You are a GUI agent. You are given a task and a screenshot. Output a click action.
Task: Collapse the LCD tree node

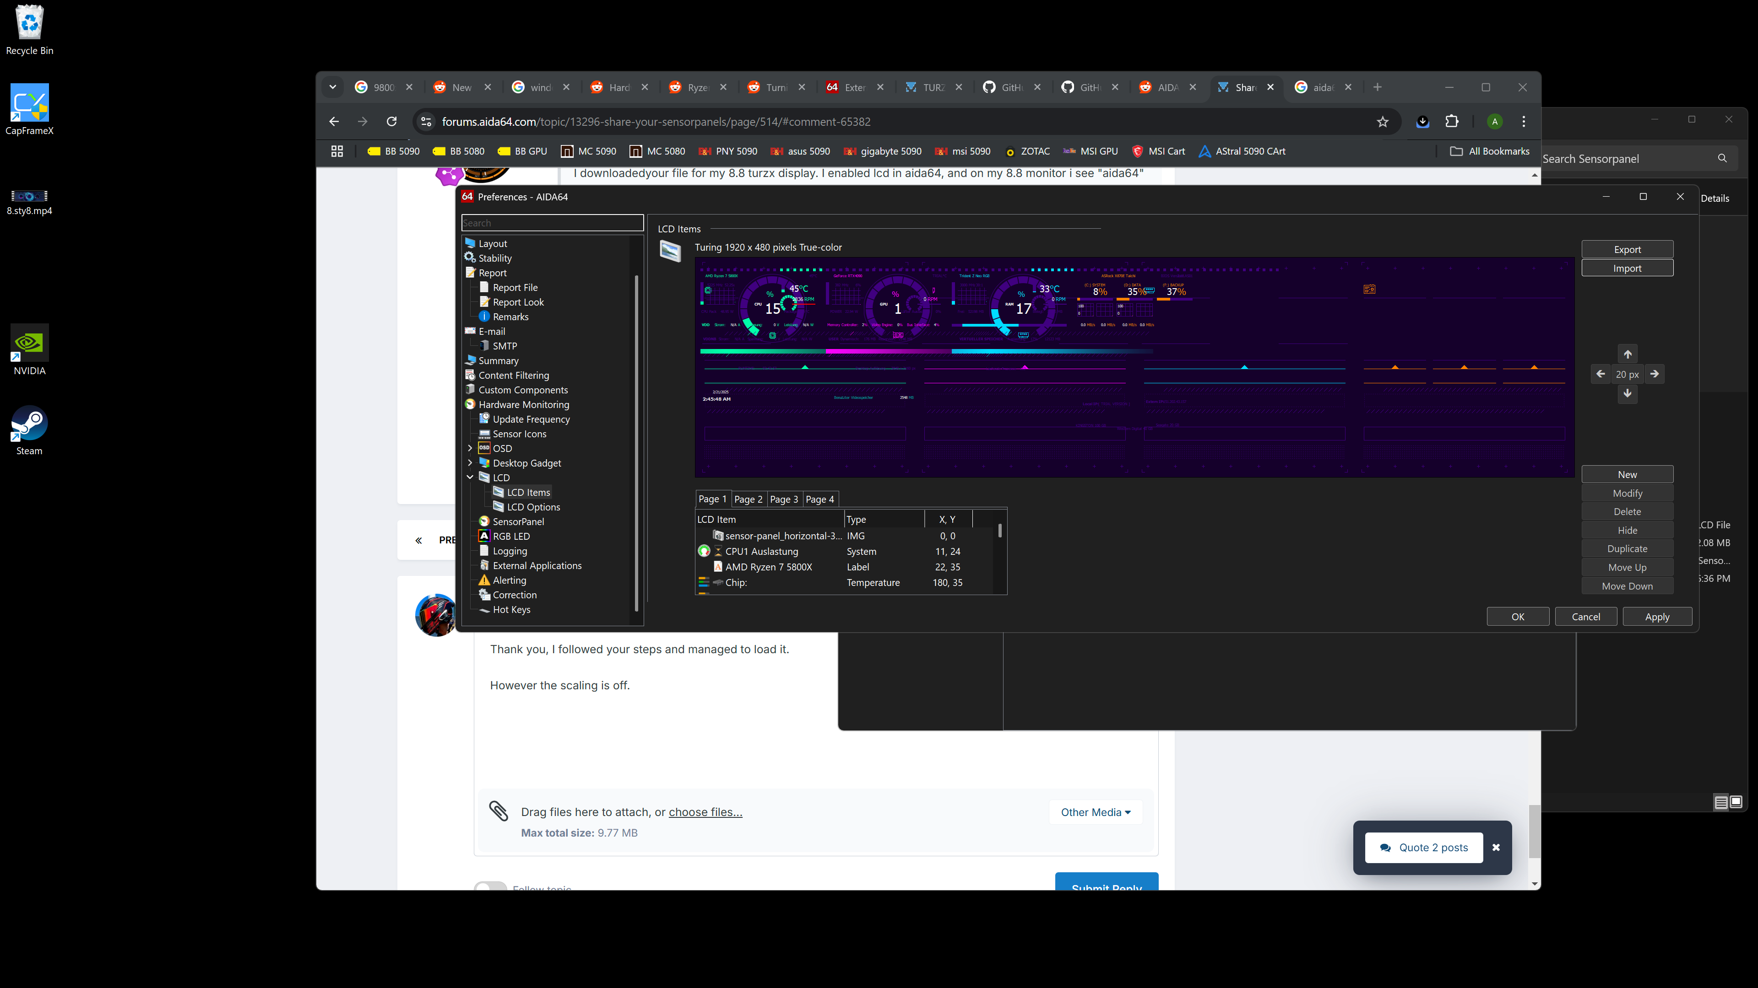[470, 477]
